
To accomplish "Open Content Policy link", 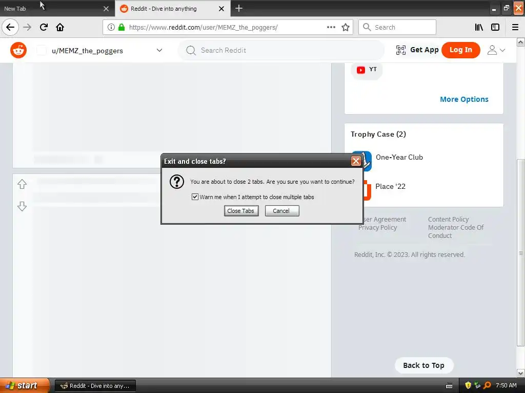I will pos(448,219).
